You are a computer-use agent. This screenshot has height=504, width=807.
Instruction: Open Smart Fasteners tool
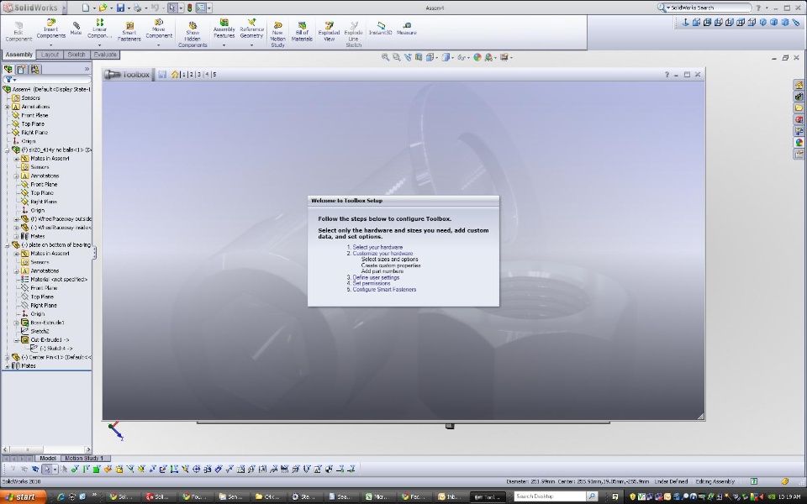[129, 32]
